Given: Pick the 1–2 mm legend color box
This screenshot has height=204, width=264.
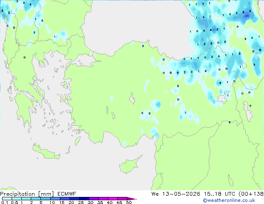Looking at the screenshot, I should pos(26,199).
